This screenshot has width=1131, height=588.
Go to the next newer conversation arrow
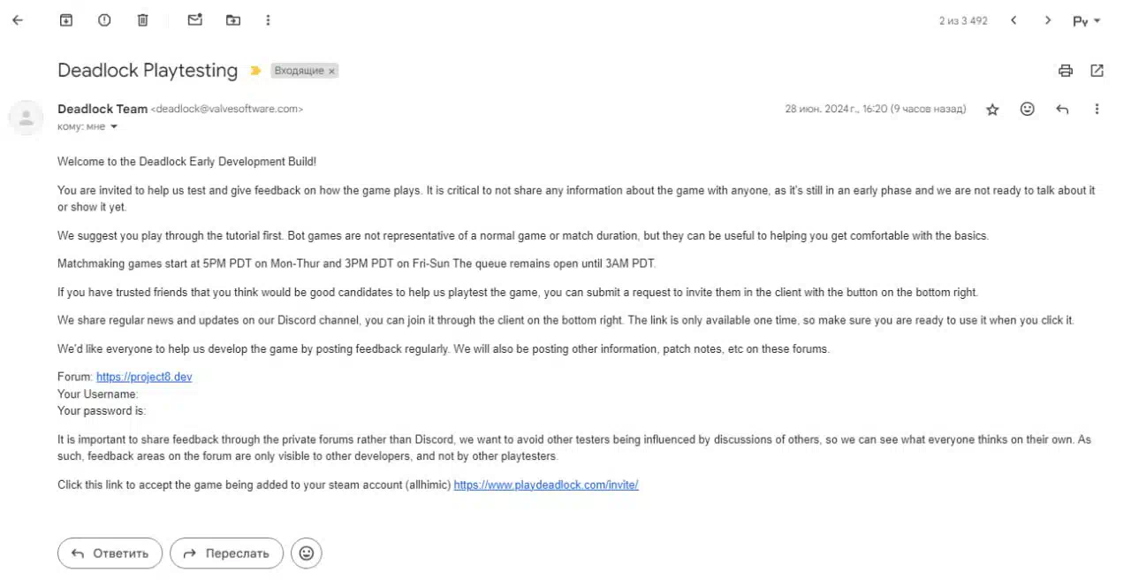click(1013, 20)
